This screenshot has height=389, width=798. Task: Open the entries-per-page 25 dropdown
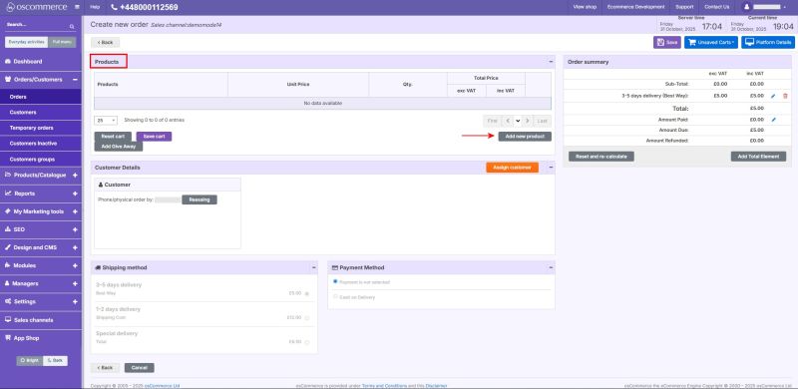click(106, 121)
